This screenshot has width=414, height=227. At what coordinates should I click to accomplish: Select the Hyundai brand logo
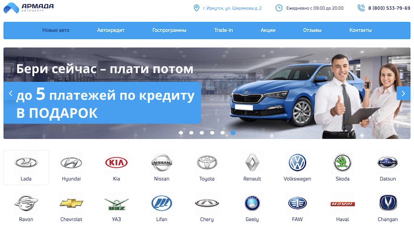tap(71, 162)
